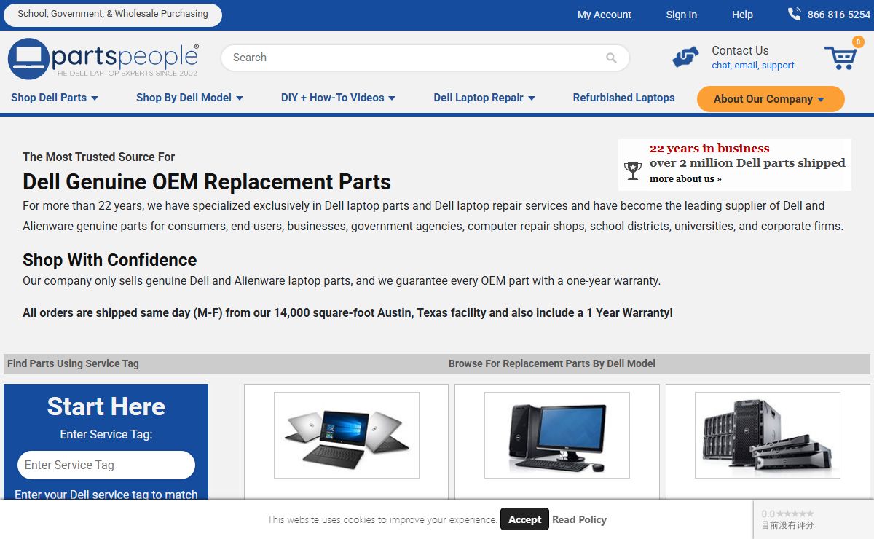Open My Account page
This screenshot has height=539, width=874.
[x=605, y=15]
